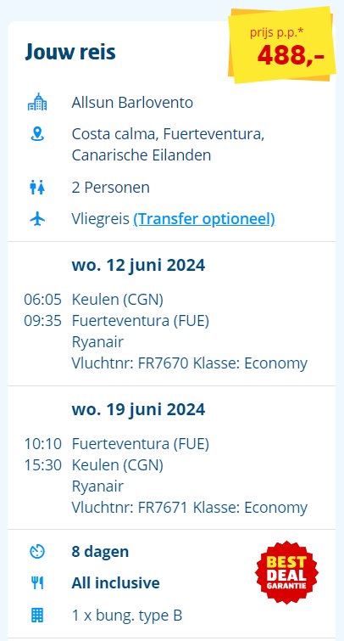Click the yellow 488,- price tag
The height and width of the screenshot is (641, 344).
click(281, 45)
